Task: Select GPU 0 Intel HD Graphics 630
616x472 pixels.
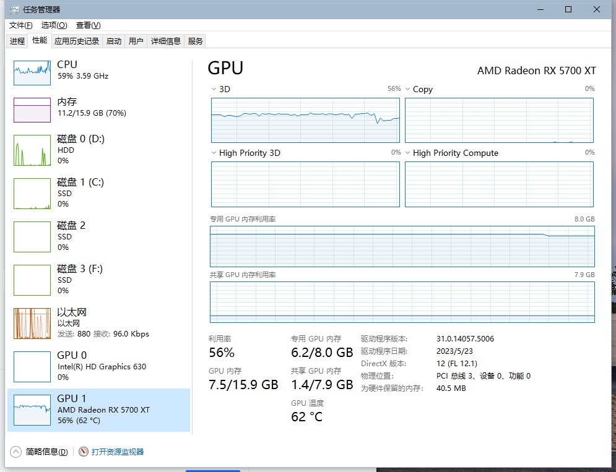Action: click(x=32, y=367)
